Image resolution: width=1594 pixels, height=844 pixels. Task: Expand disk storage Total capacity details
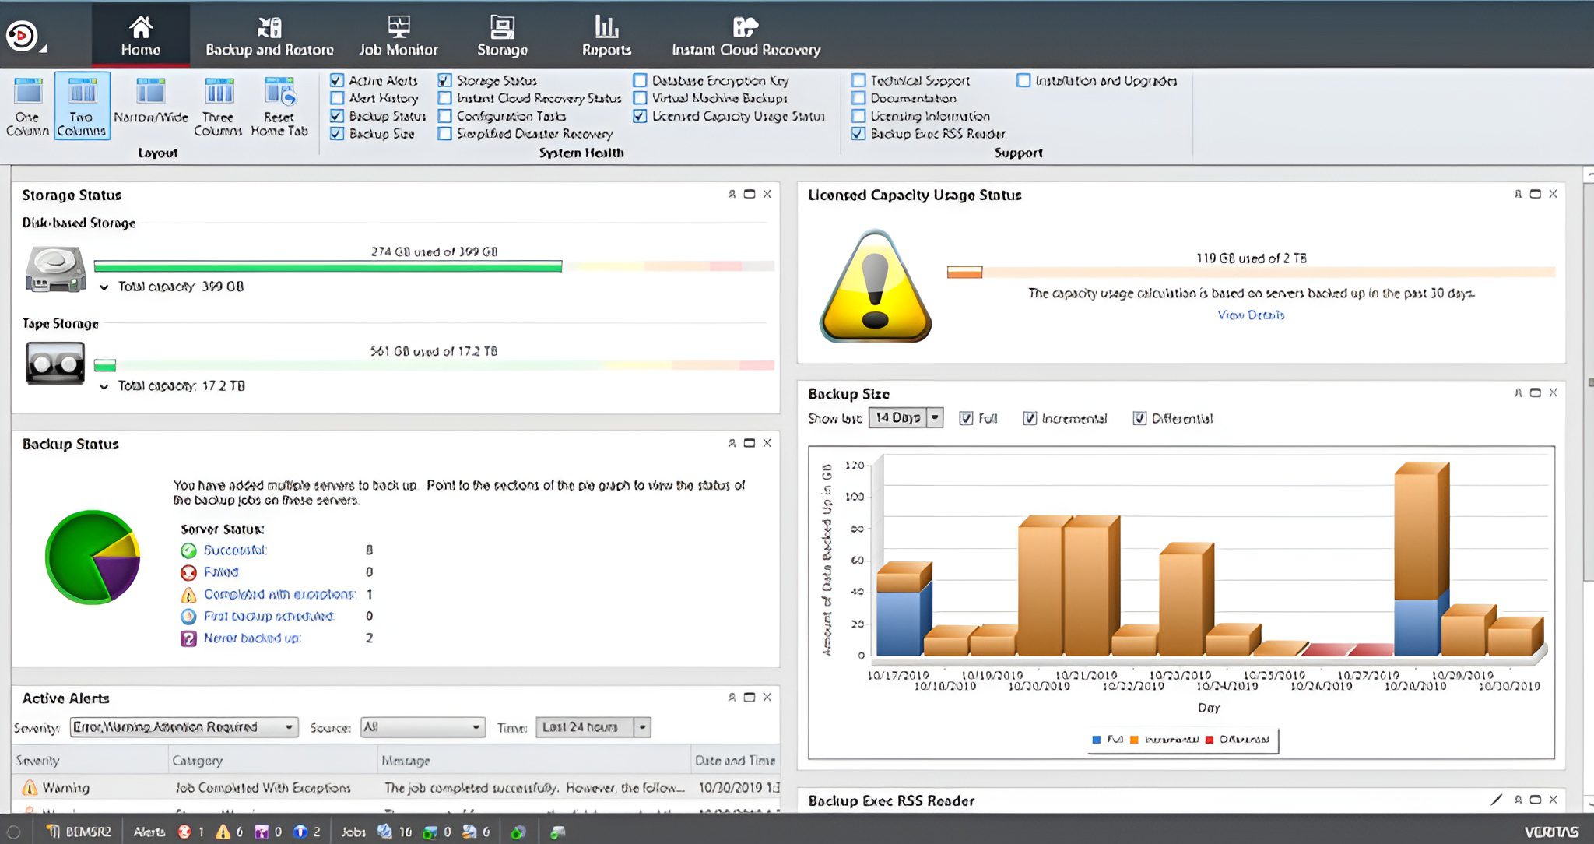tap(104, 287)
